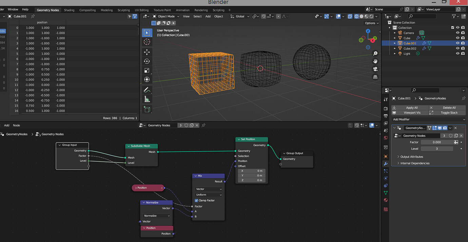
Task: Activate the Add Cube tool
Action: pos(147,109)
